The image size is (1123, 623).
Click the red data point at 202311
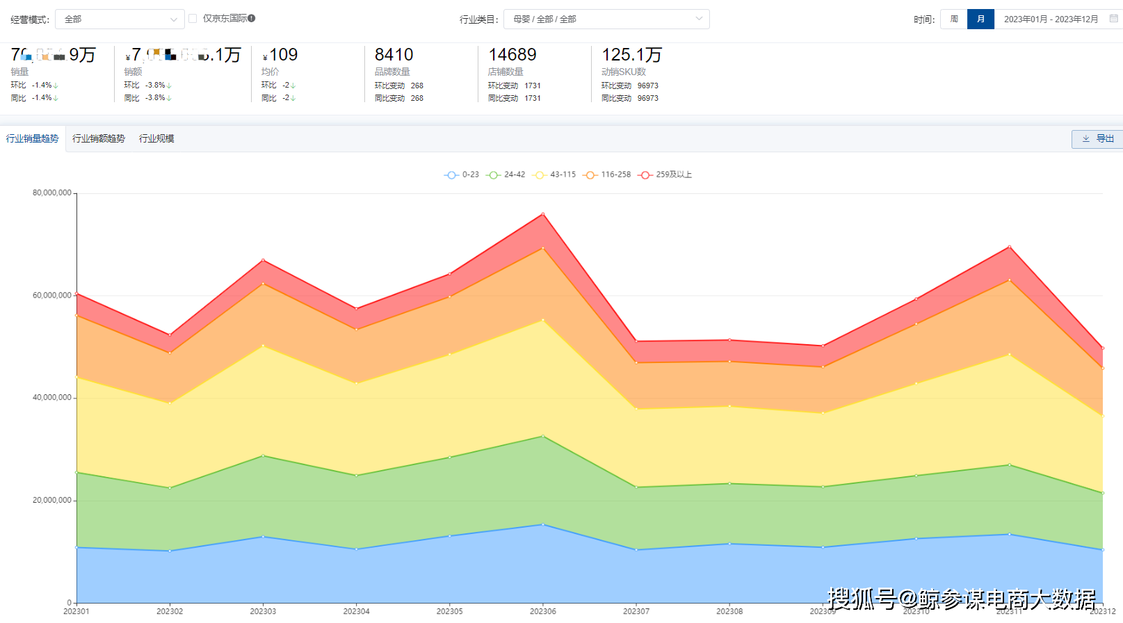[x=1010, y=247]
